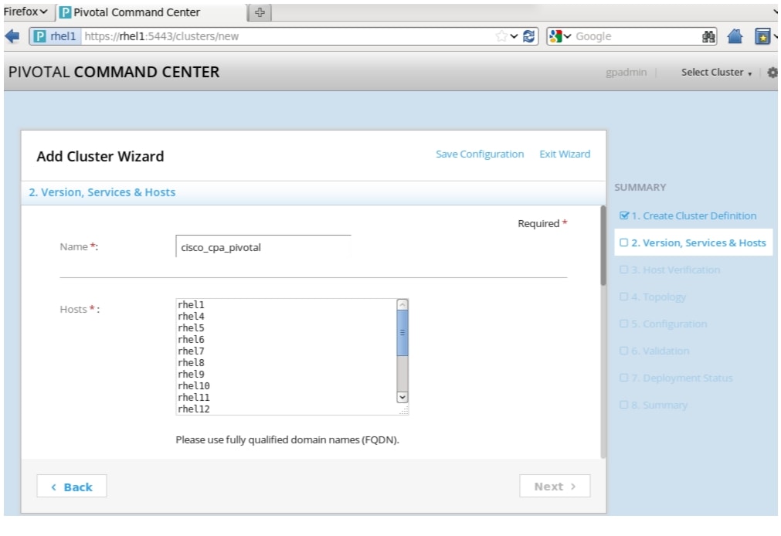Screen dimensions: 781x536
Task: Open the bookmarks menu icon
Action: click(x=762, y=36)
